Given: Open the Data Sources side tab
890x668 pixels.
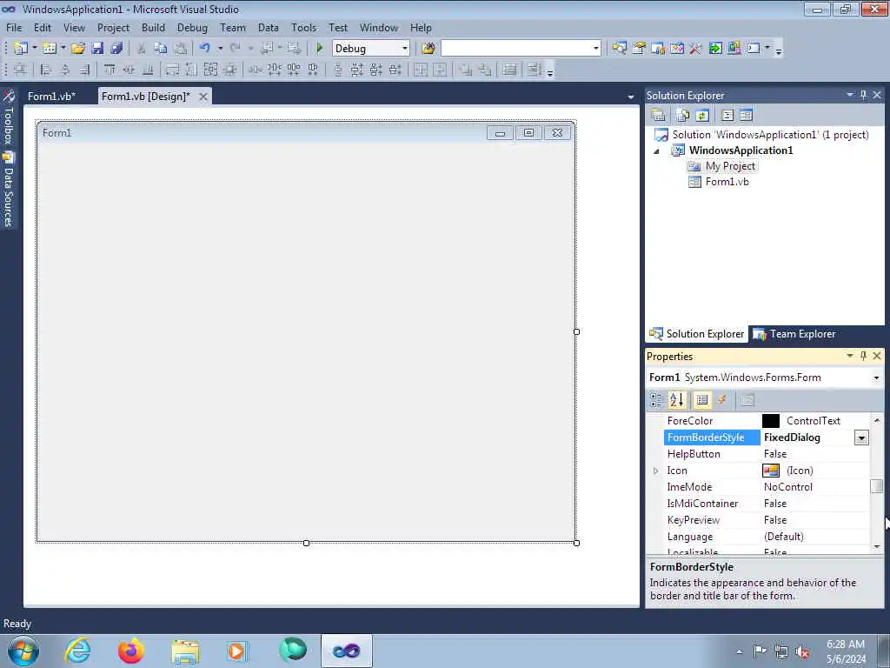Looking at the screenshot, I should click(9, 190).
